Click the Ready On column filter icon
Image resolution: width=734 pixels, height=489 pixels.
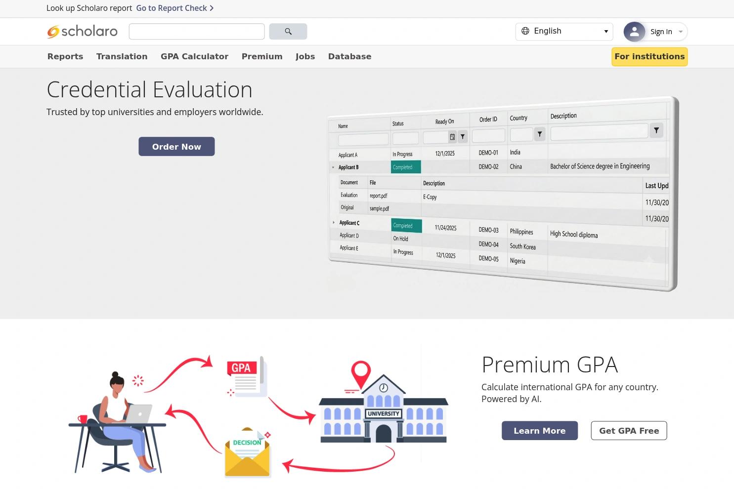463,136
